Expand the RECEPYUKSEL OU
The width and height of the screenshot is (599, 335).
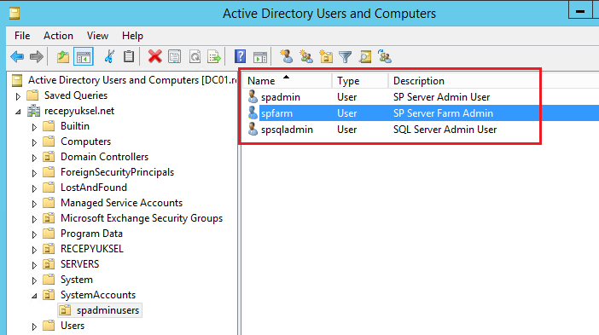point(34,250)
